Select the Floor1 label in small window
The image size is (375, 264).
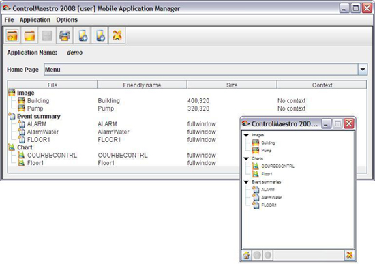pyautogui.click(x=267, y=174)
